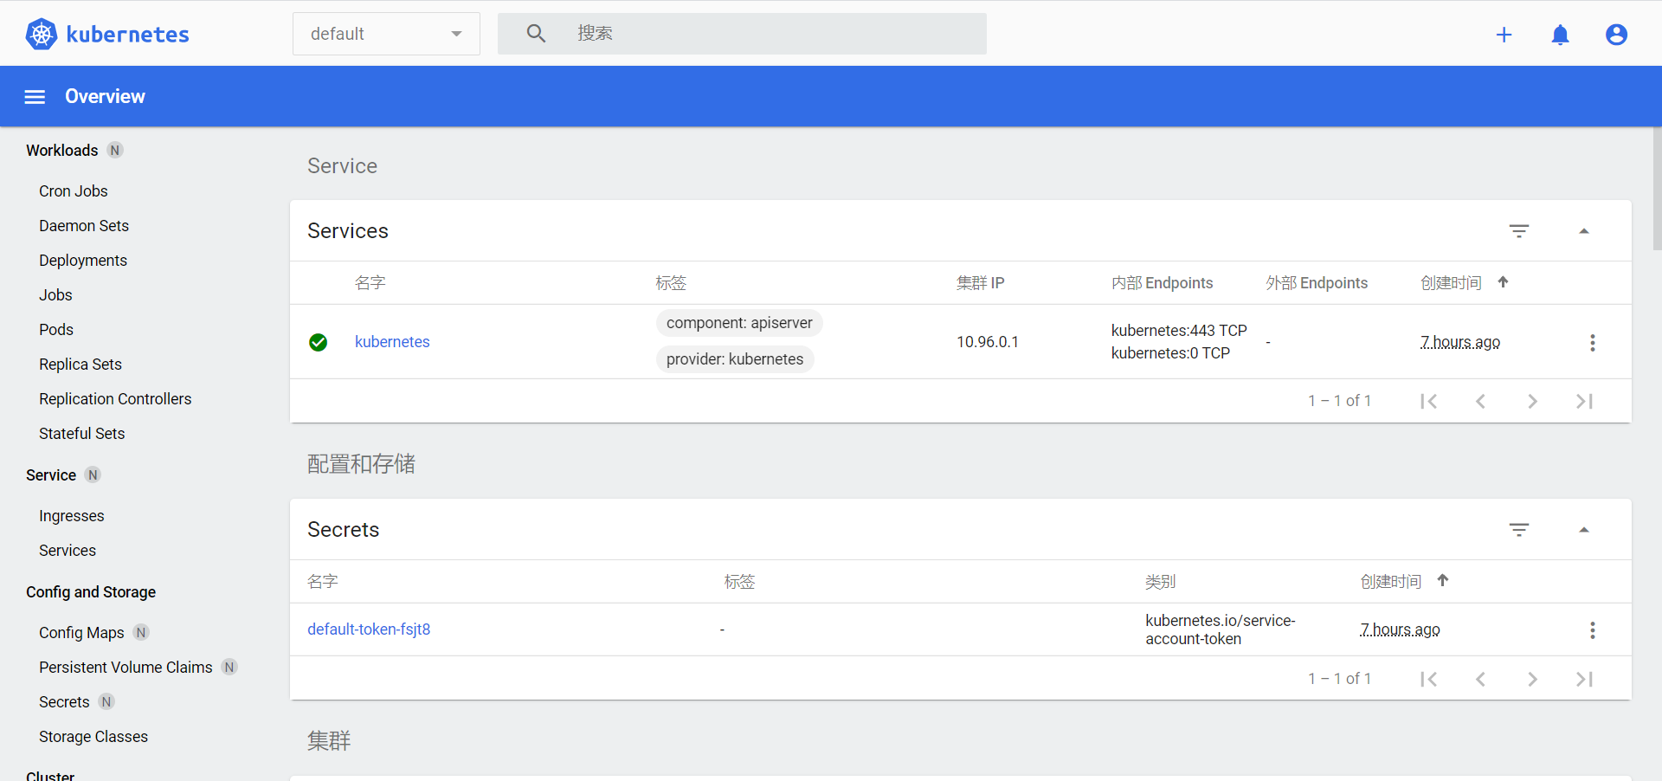1662x781 pixels.
Task: Go to previous page of Services
Action: point(1480,401)
